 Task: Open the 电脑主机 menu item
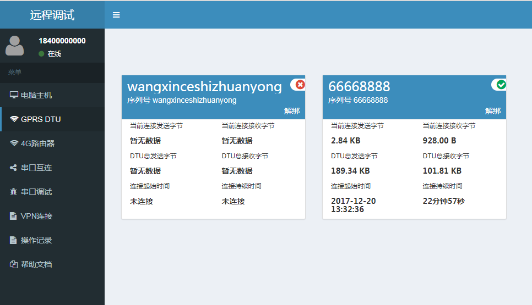(36, 95)
